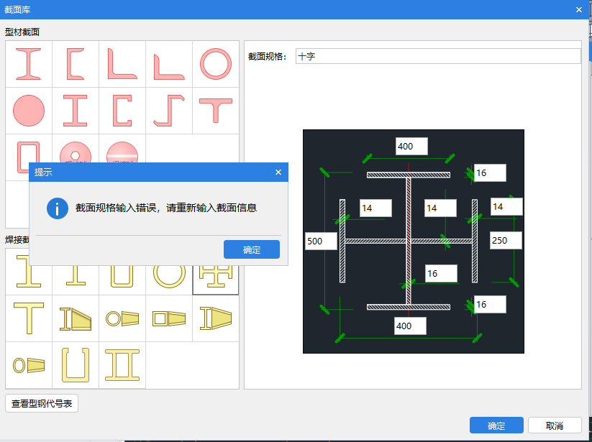Select the lipped C-channel profile section
Screen dimensions: 592x442
coord(122,111)
